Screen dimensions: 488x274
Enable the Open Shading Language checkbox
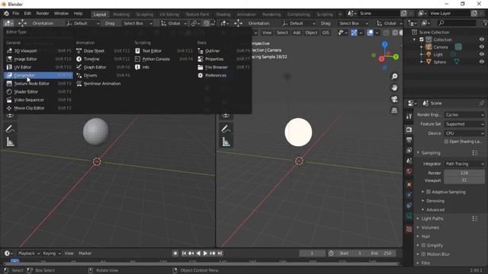click(446, 142)
